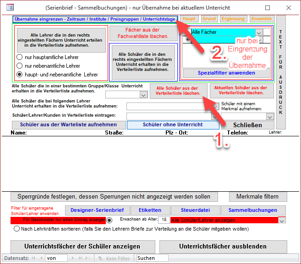The height and width of the screenshot is (264, 301).
Task: Click Aktuellen Schüler aus Verteilerliste löschen
Action: (241, 91)
